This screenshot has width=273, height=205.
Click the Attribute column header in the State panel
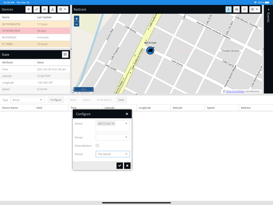pyautogui.click(x=18, y=62)
